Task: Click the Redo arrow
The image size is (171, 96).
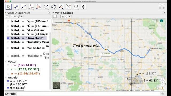Action: click(164, 5)
